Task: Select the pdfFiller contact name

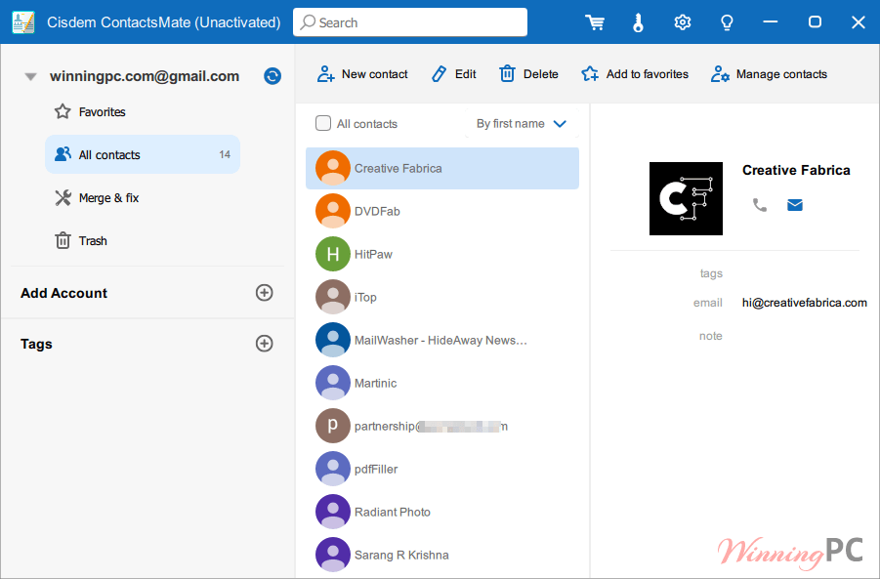Action: [376, 469]
